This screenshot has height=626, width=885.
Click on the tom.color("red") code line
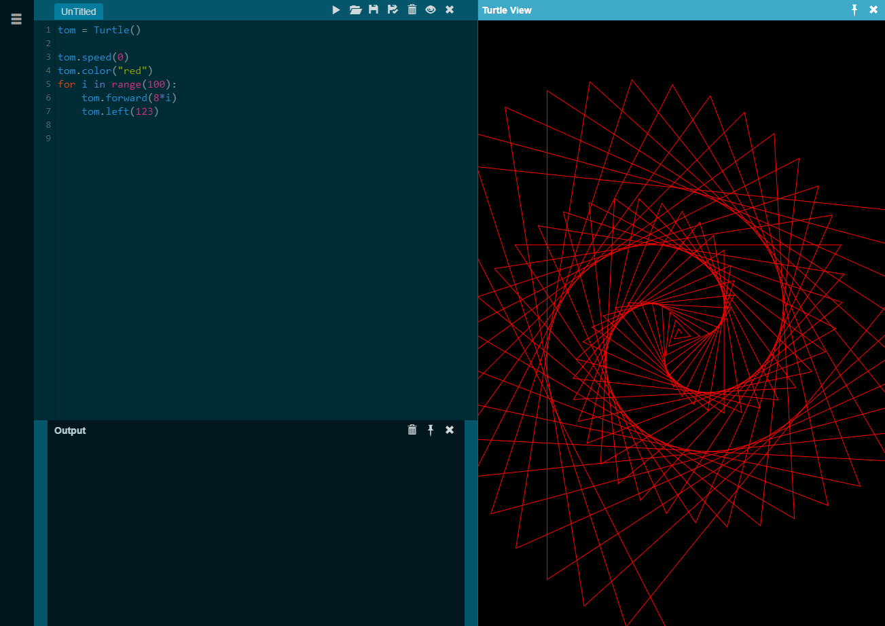coord(105,71)
